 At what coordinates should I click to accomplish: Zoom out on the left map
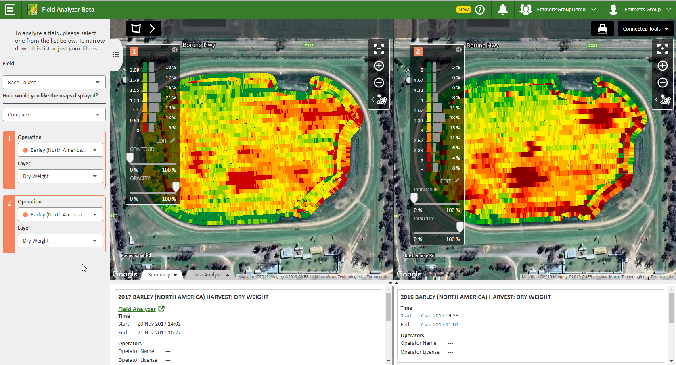pos(379,83)
